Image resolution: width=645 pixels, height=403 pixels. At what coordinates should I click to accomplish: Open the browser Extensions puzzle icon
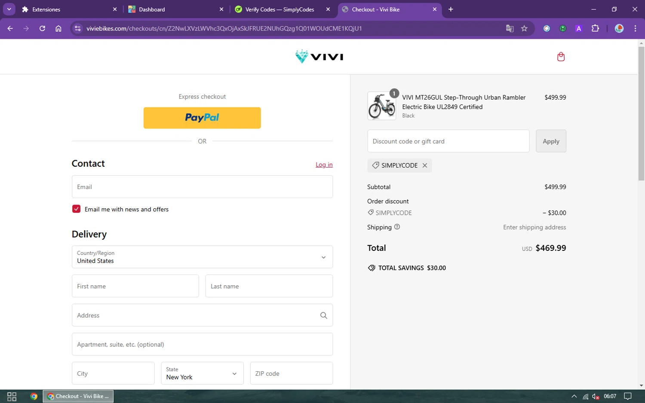(x=595, y=28)
